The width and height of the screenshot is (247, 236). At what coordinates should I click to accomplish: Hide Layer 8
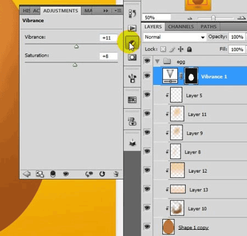tap(147, 151)
